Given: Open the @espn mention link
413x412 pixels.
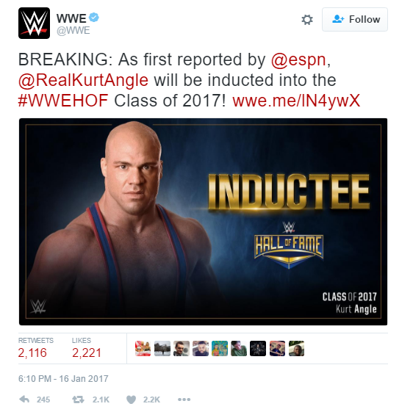Looking at the screenshot, I should pos(298,59).
